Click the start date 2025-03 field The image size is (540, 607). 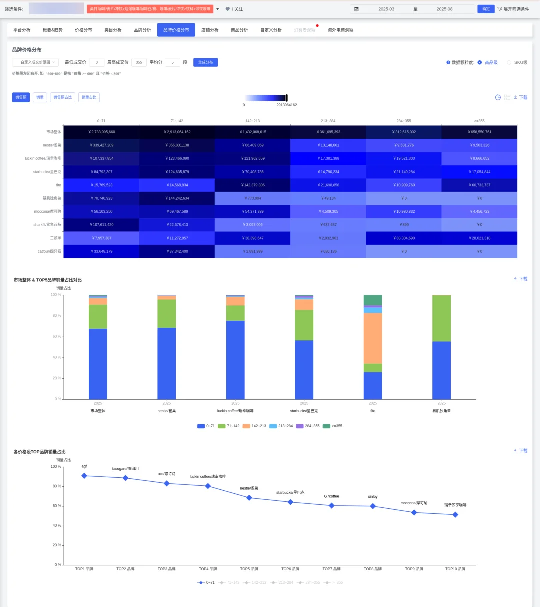386,9
